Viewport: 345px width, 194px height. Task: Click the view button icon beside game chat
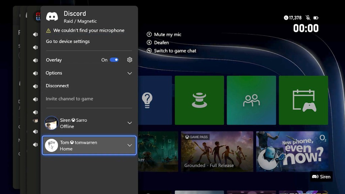(149, 51)
